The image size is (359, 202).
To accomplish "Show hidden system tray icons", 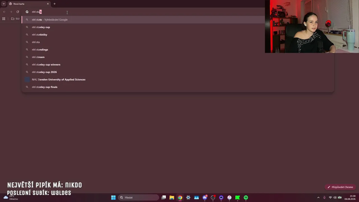I will [318, 198].
